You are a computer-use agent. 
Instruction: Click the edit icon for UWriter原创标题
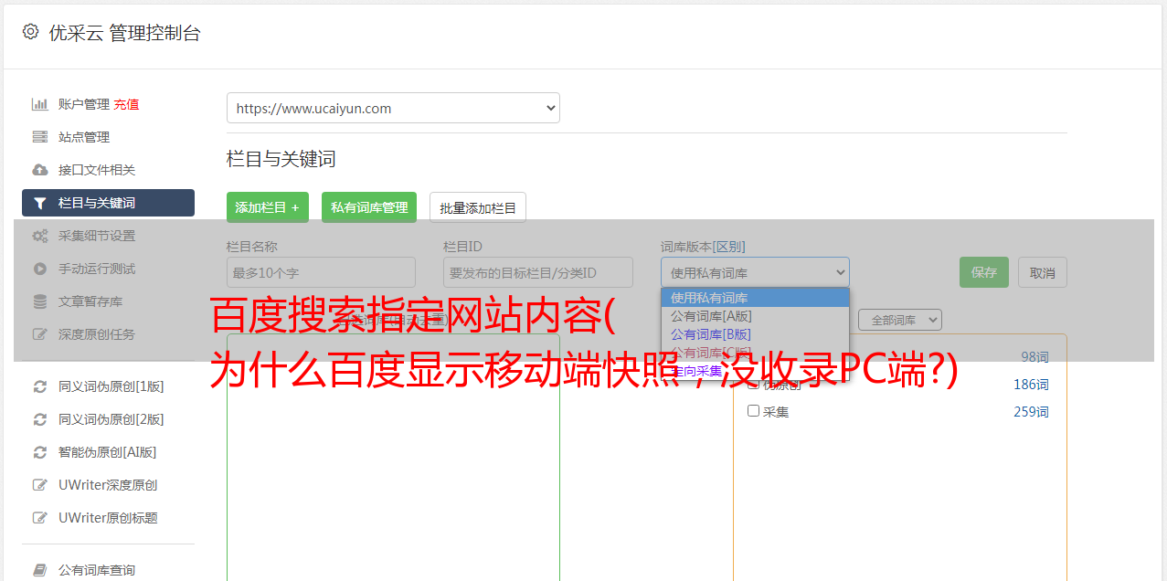39,518
